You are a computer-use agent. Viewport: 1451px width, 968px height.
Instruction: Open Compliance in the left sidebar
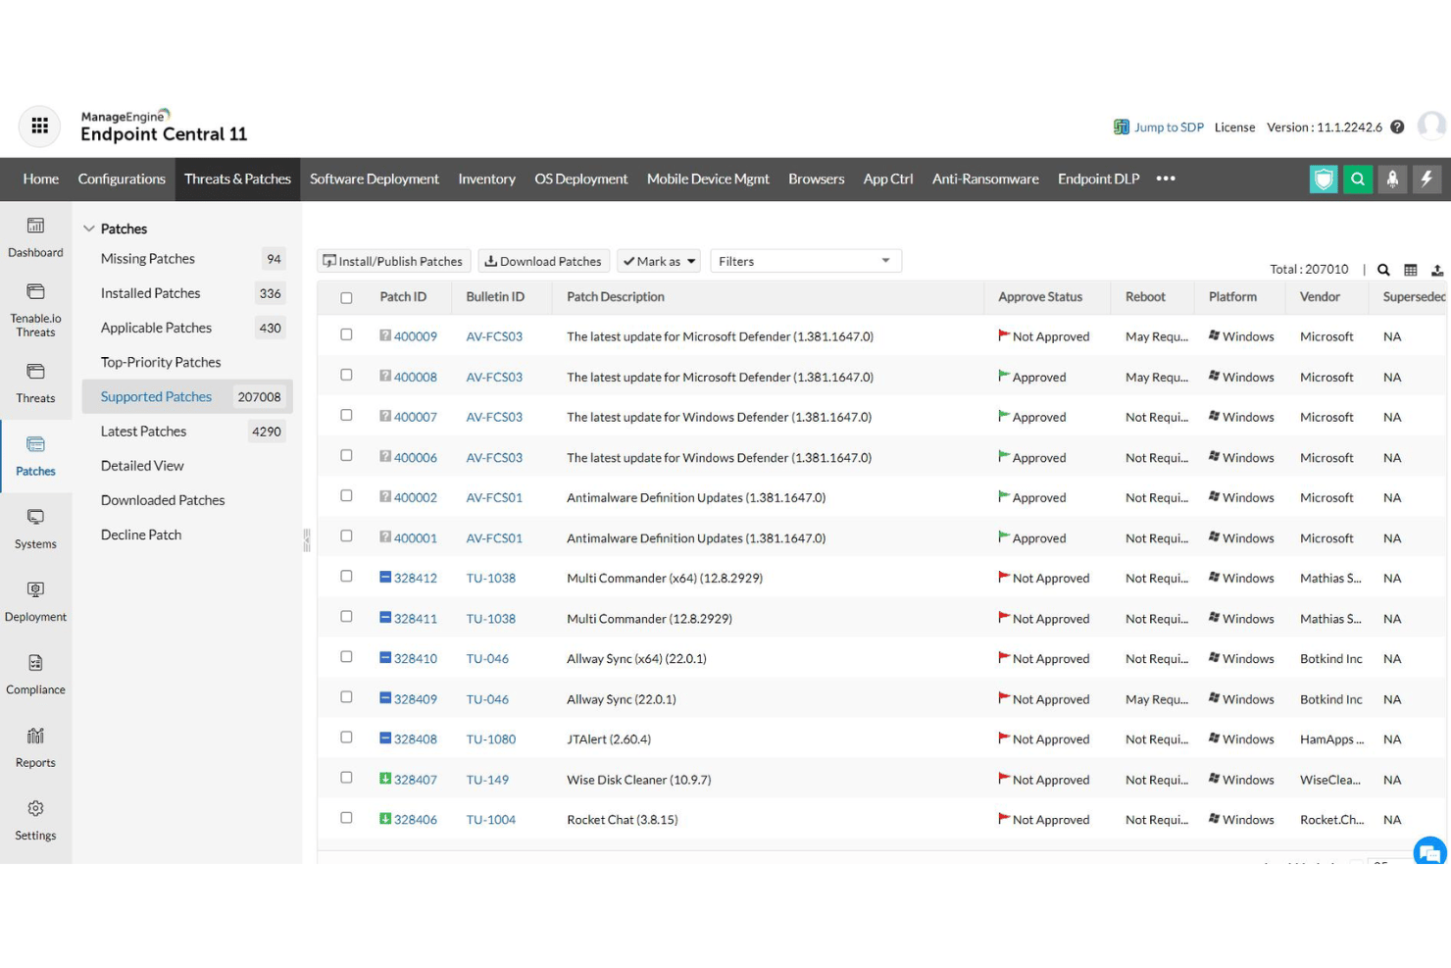(35, 675)
